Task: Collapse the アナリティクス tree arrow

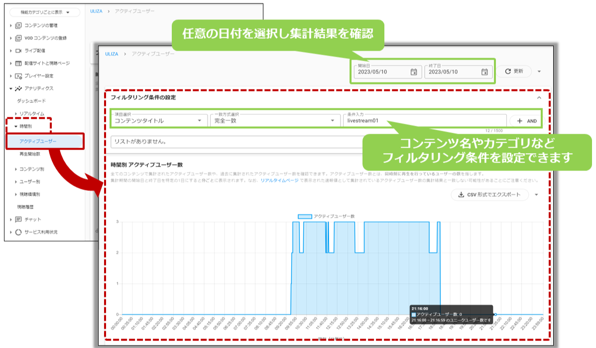Action: [x=10, y=88]
